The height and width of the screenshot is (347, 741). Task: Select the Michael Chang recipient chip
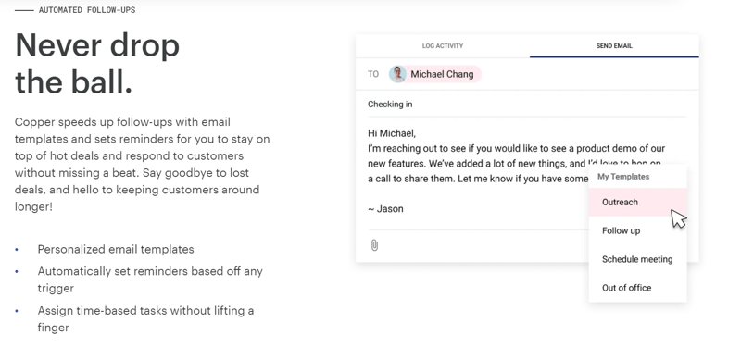(x=434, y=74)
